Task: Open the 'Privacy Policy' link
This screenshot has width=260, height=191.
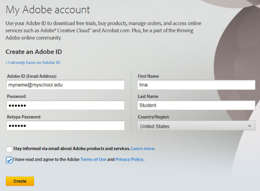Action: (x=129, y=160)
